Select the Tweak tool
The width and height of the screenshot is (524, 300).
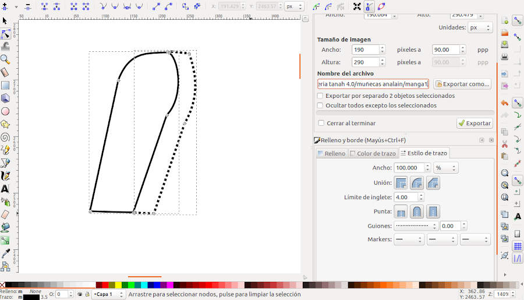[x=5, y=47]
